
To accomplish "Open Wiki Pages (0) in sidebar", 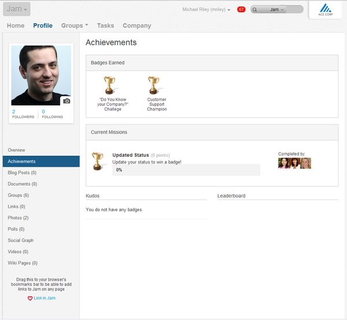I will coord(41,263).
